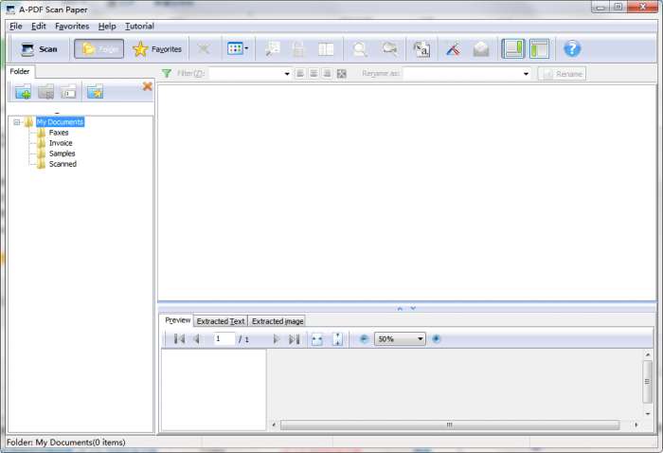Click the blue Help question mark icon
The image size is (663, 453).
pos(572,49)
